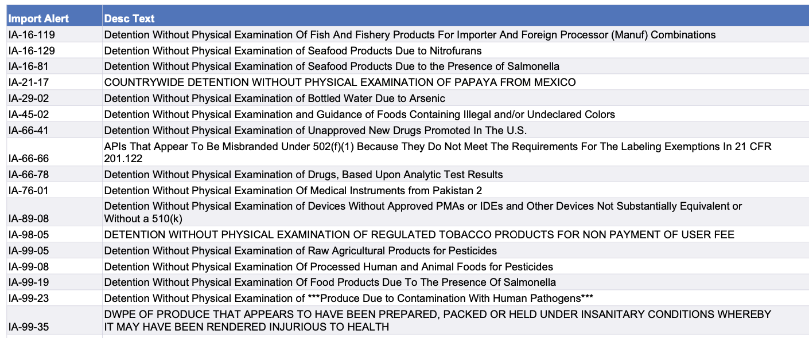Select the IA-29-02 cell
The width and height of the screenshot is (809, 338).
29,99
